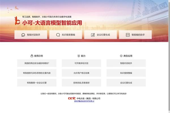Screen dimensions: 170x113
Task: Click the icon beside 使用示例 heading
Action: 32,56
